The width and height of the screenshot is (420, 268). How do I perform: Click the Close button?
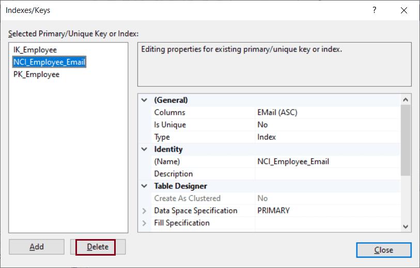click(383, 250)
